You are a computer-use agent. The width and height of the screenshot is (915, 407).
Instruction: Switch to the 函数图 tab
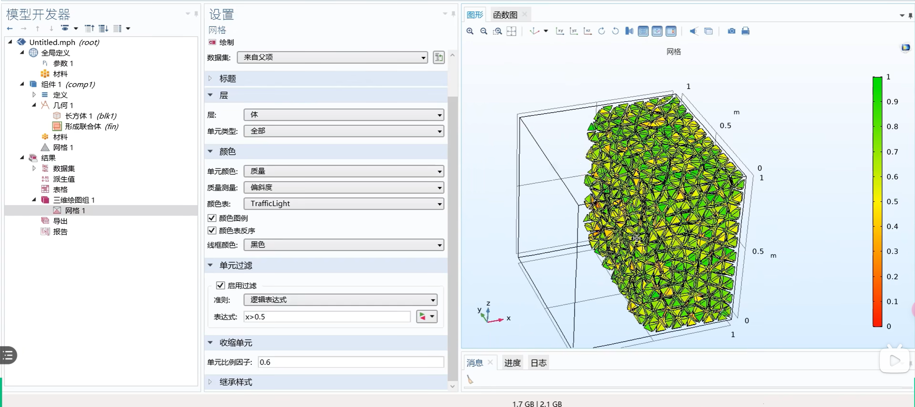[505, 15]
